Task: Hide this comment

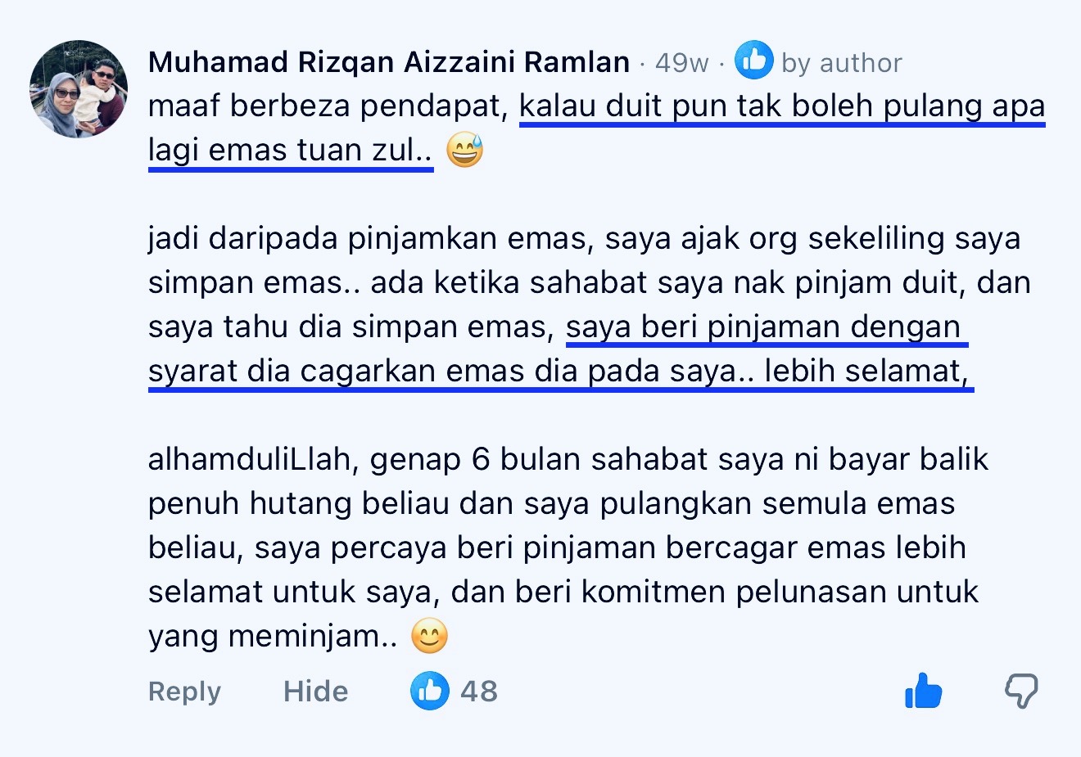Action: pyautogui.click(x=315, y=692)
